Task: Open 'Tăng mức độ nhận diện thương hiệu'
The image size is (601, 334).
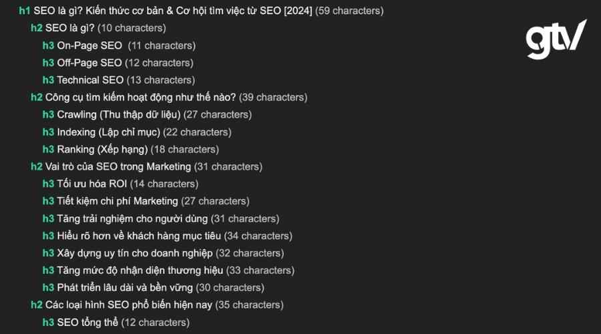Action: pyautogui.click(x=140, y=271)
